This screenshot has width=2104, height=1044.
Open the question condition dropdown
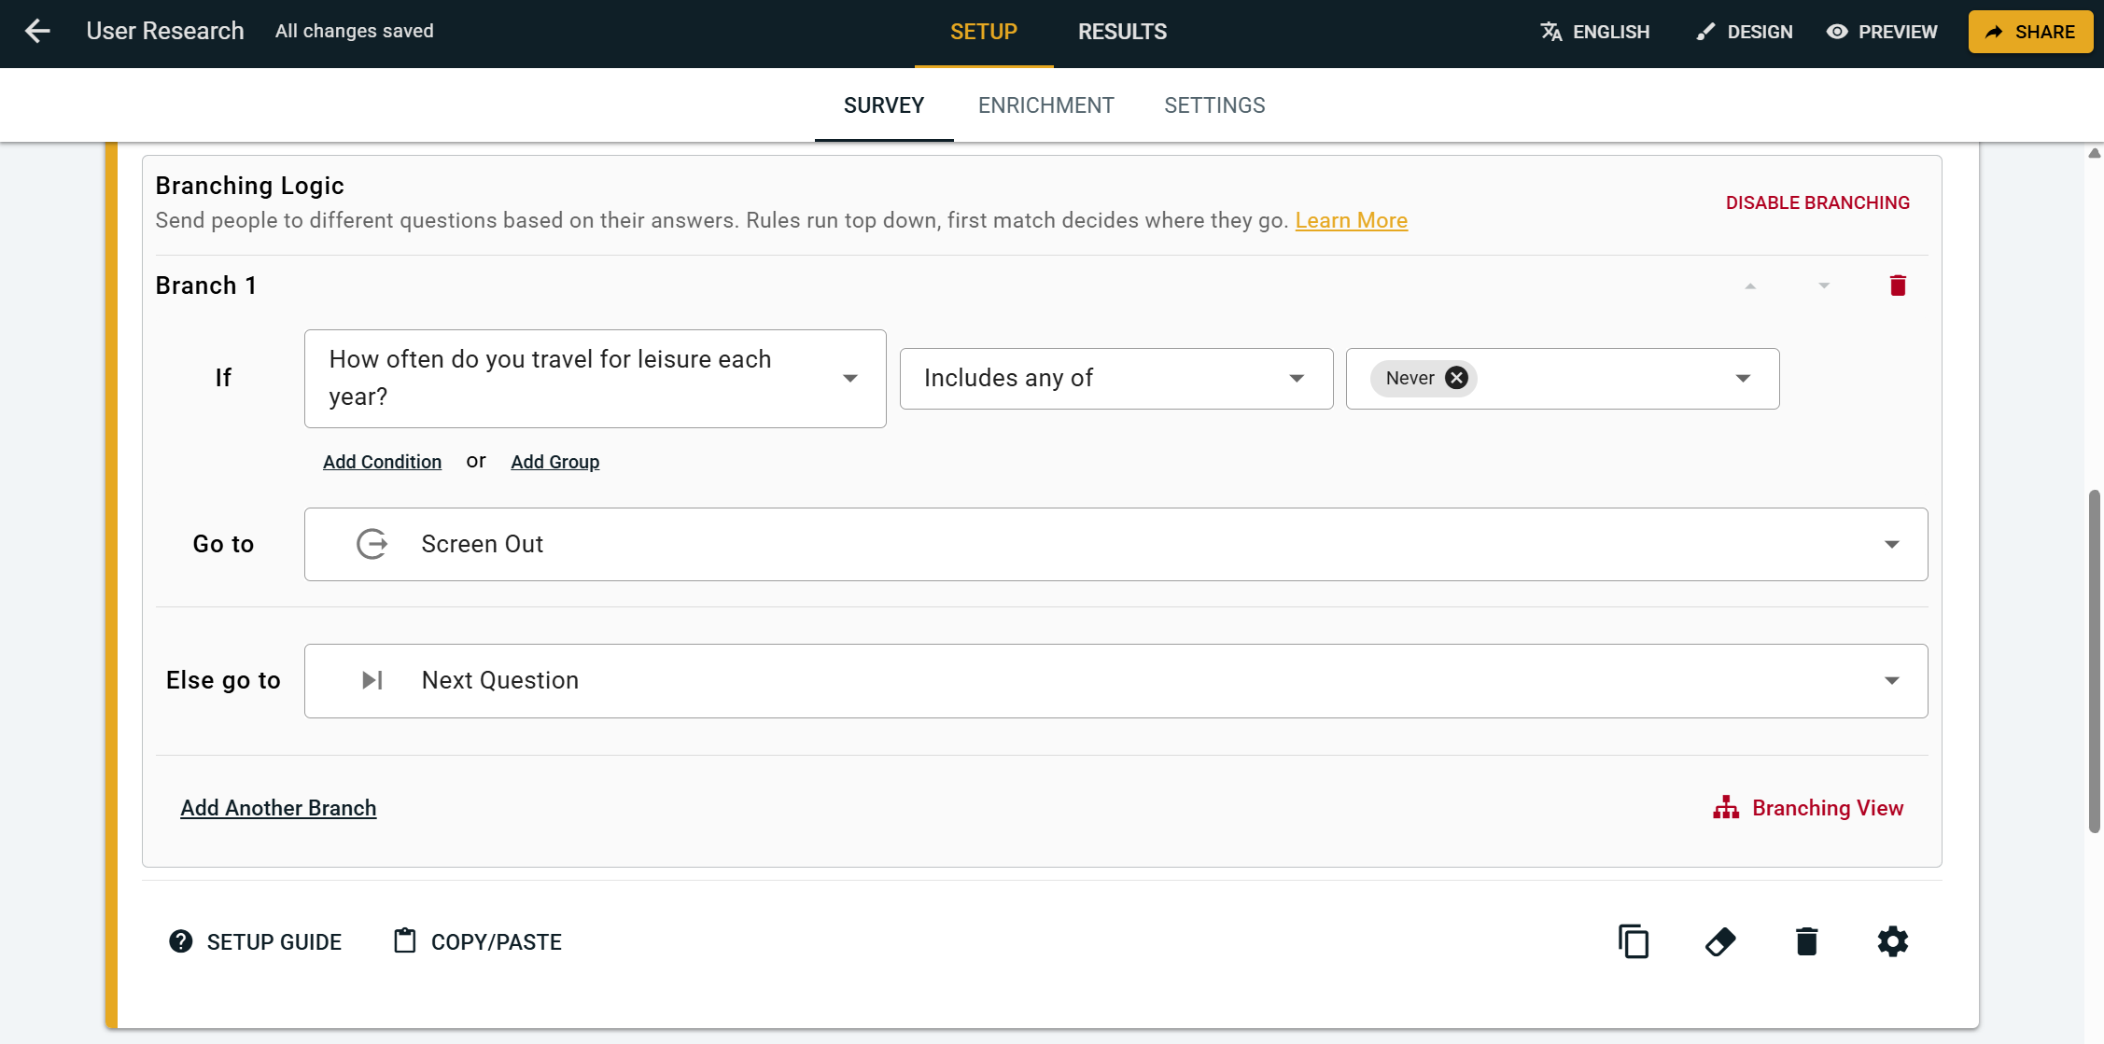(x=595, y=378)
